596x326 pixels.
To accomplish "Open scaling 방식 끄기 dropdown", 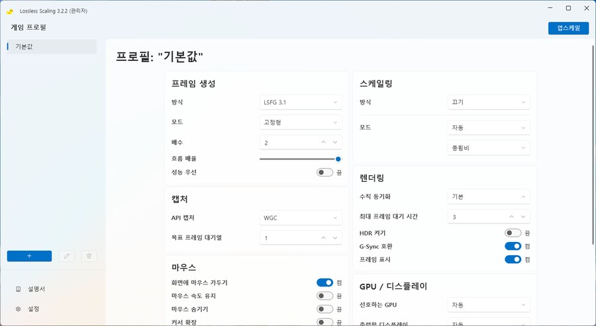I will pyautogui.click(x=489, y=102).
